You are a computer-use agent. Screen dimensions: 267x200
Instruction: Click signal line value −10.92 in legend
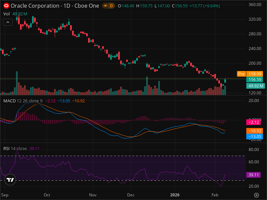click(78, 101)
